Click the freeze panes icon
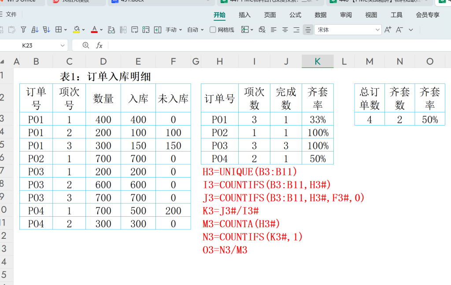Image resolution: width=451 pixels, height=285 pixels. click(245, 30)
